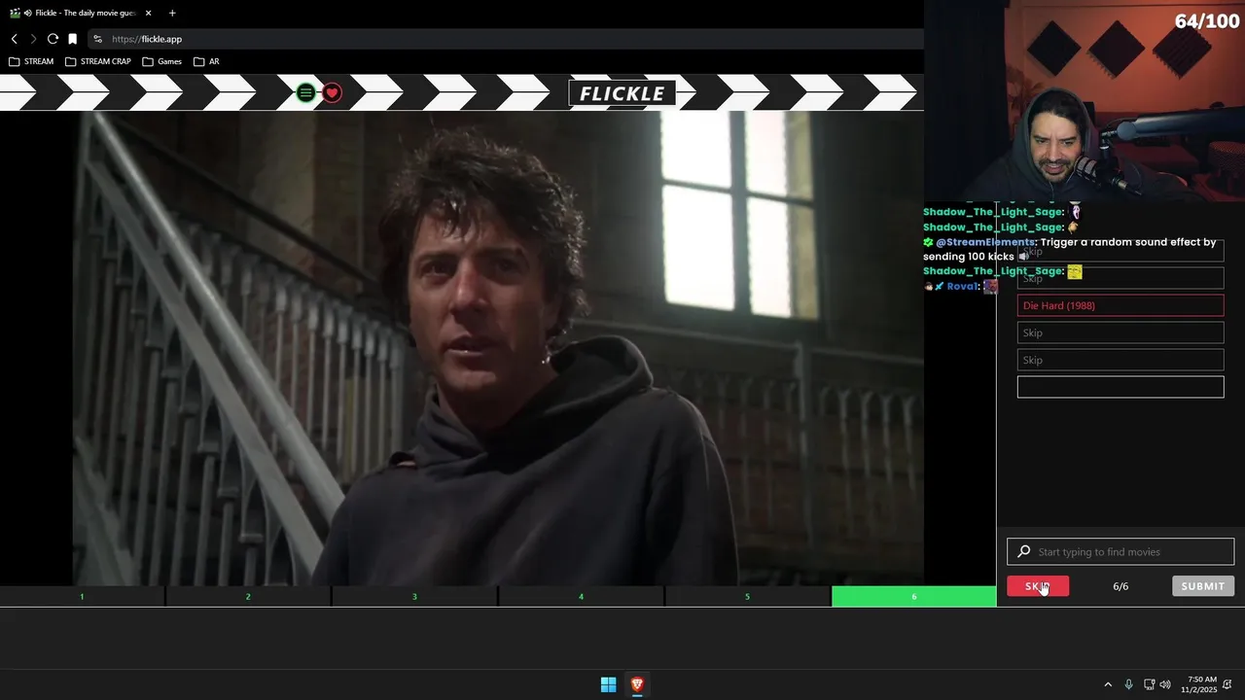Click the movie search field

click(1120, 551)
